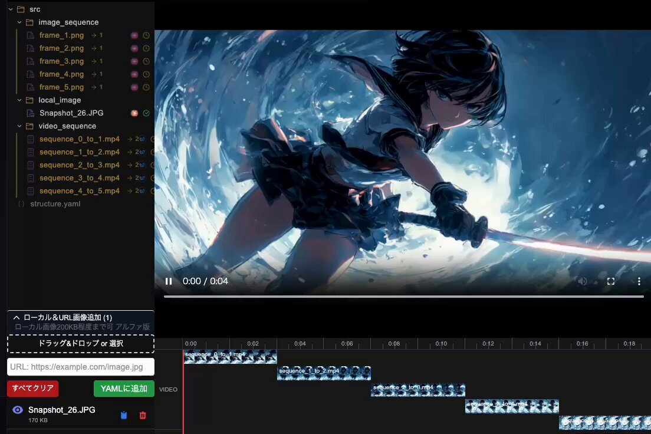The width and height of the screenshot is (651, 434).
Task: Click the pink badge icon on frame_1.png row
Action: coord(134,35)
